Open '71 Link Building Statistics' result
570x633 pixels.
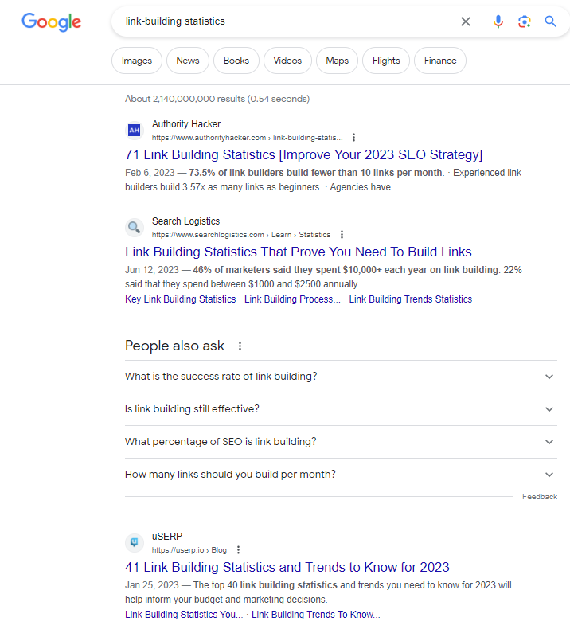(303, 155)
